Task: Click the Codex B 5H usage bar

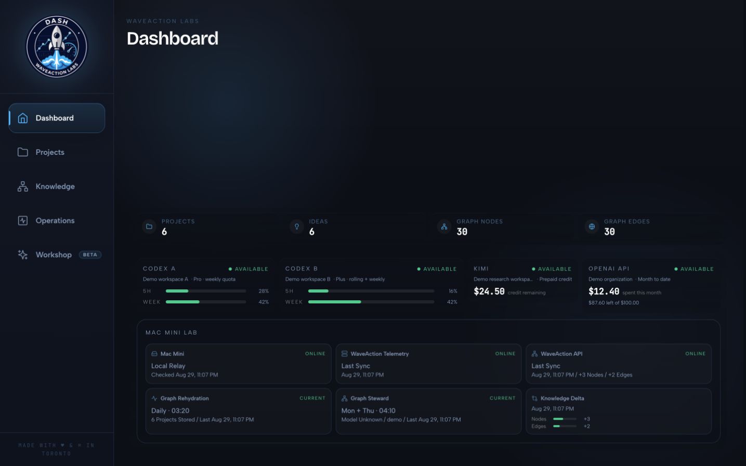Action: (x=371, y=291)
